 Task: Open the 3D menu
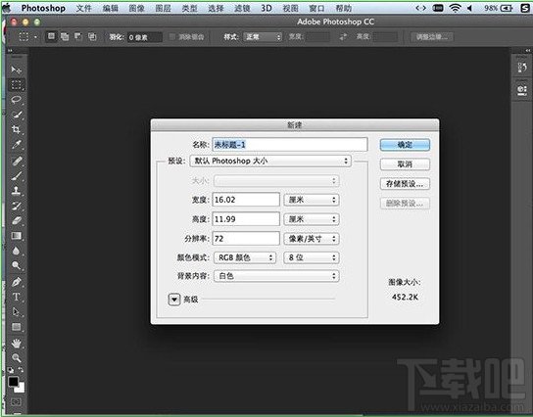[x=266, y=8]
